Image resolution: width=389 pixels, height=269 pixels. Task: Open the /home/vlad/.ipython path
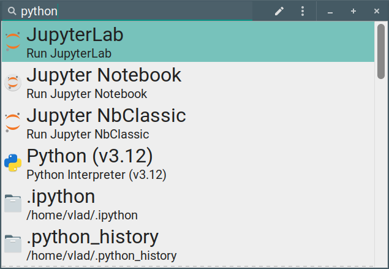coord(81,215)
